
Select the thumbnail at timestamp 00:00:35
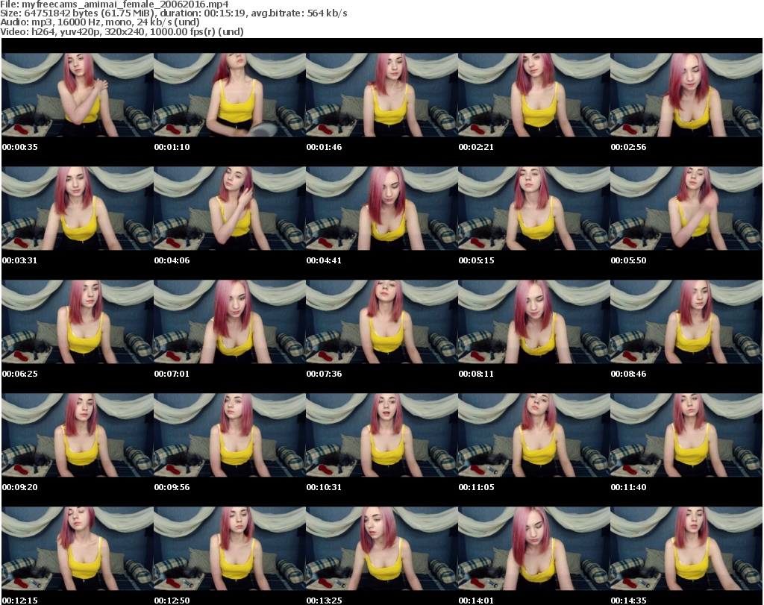78,95
